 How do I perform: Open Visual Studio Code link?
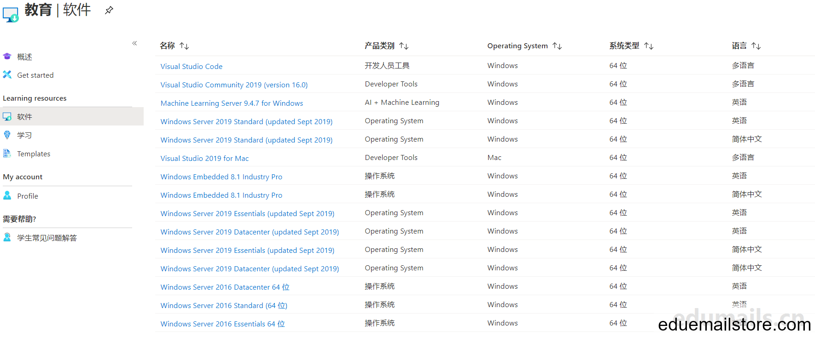192,66
